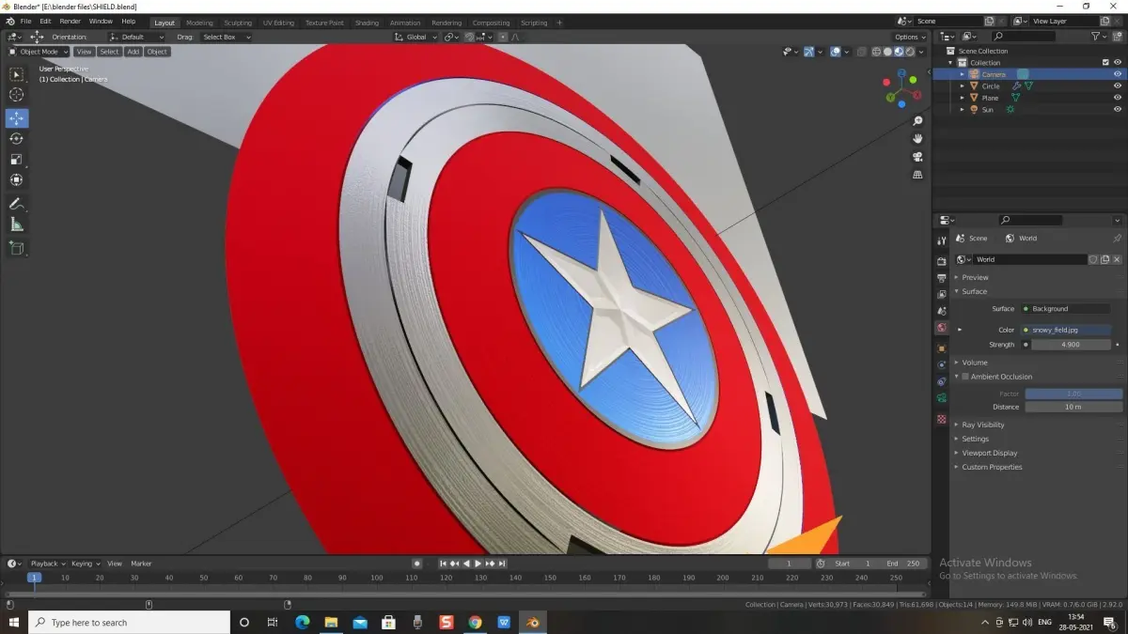Open the Object Data properties tab
Screen dimensions: 1128x634
point(942,398)
